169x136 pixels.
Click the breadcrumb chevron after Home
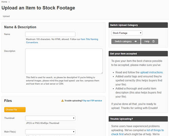tap(9, 2)
